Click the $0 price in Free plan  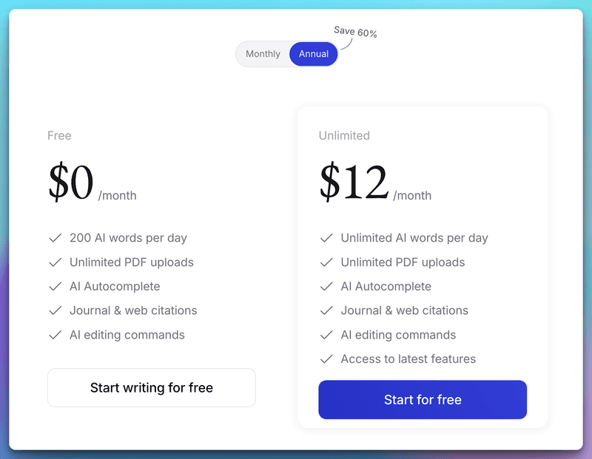(71, 183)
